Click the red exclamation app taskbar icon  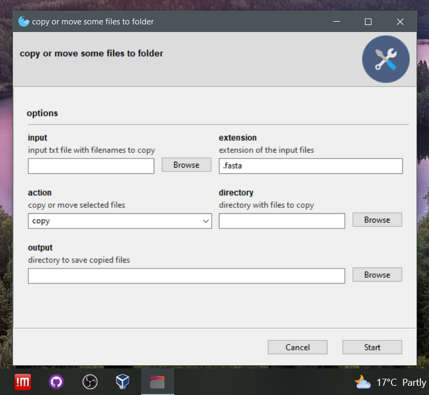(x=22, y=382)
